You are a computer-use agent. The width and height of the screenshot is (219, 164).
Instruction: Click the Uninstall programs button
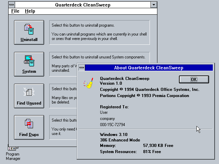pyautogui.click(x=29, y=32)
